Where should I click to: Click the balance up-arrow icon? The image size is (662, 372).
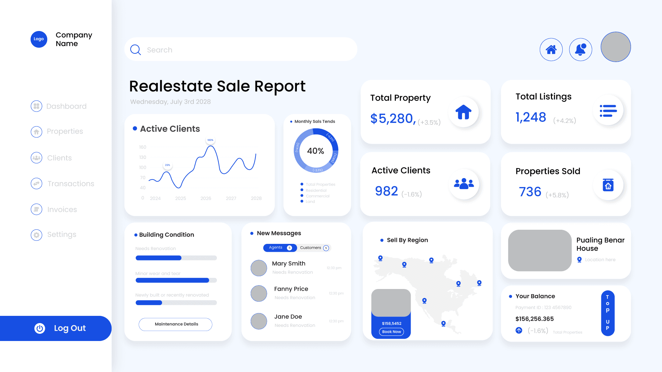[519, 330]
